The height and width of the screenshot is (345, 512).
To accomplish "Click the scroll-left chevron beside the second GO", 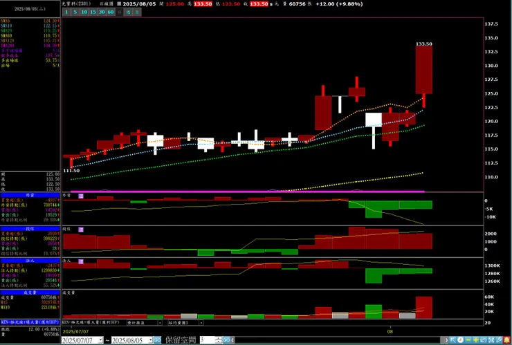I will [232, 340].
